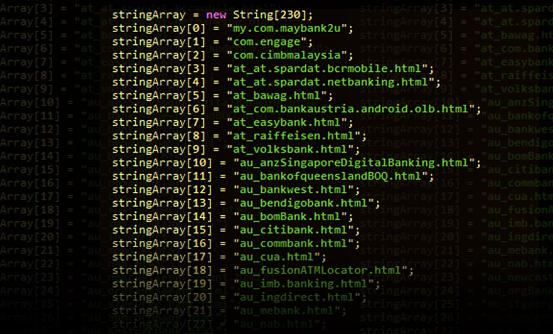Click "au_bankofqueenslandBOQ.html" string
The width and height of the screenshot is (553, 334).
point(331,176)
